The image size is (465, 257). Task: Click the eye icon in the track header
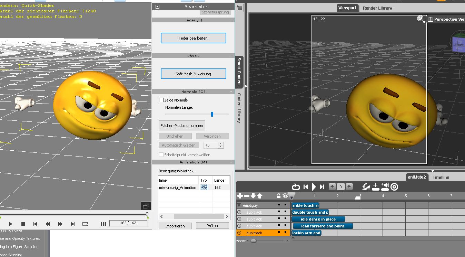point(285,196)
